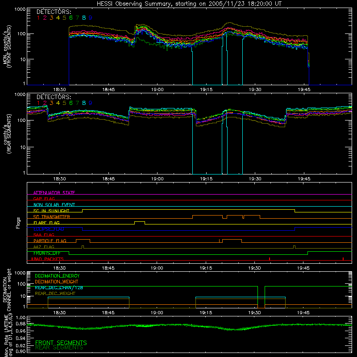Screen dimensions: 357x357
Task: Click detector 6 legend in rear segments panel
Action: [x=71, y=103]
